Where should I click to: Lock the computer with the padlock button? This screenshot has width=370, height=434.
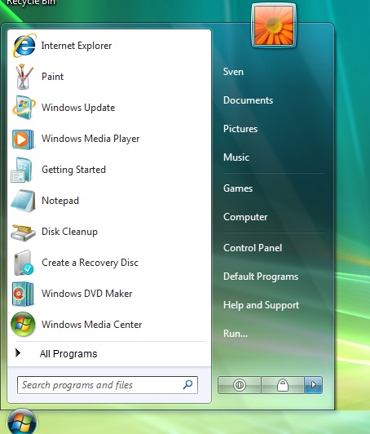pyautogui.click(x=283, y=385)
